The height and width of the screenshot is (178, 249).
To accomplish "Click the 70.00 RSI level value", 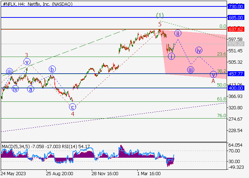I will click(234, 151).
